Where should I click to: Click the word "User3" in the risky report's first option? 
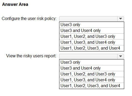tap(66, 62)
